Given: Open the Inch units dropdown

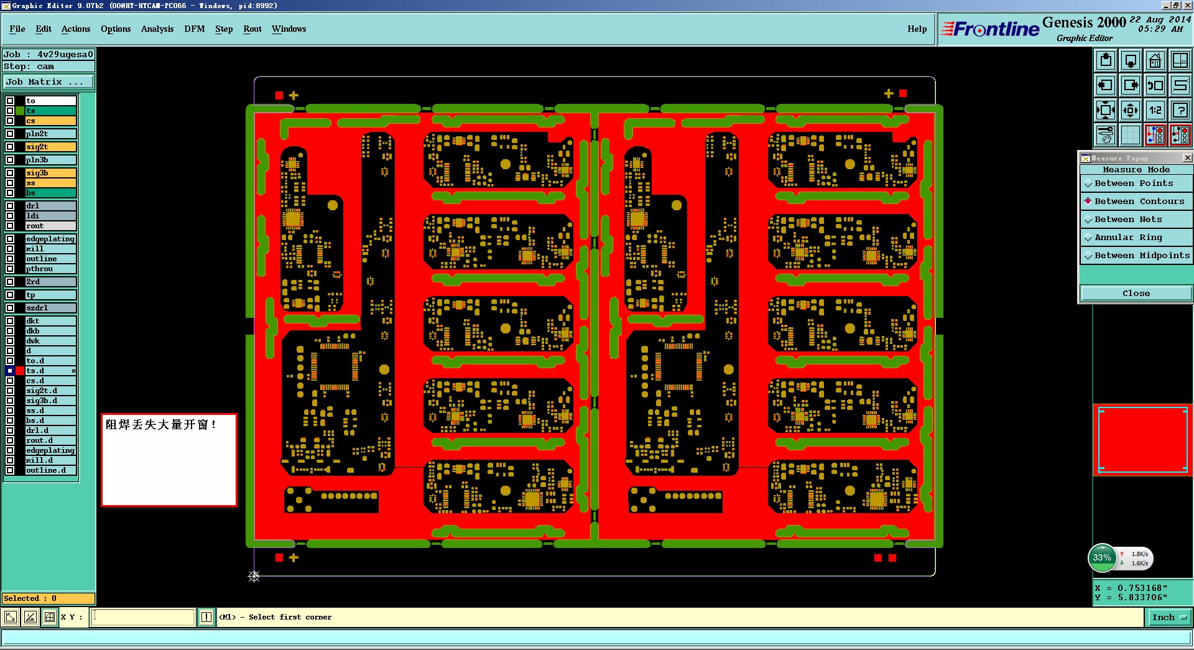Looking at the screenshot, I should 1169,618.
